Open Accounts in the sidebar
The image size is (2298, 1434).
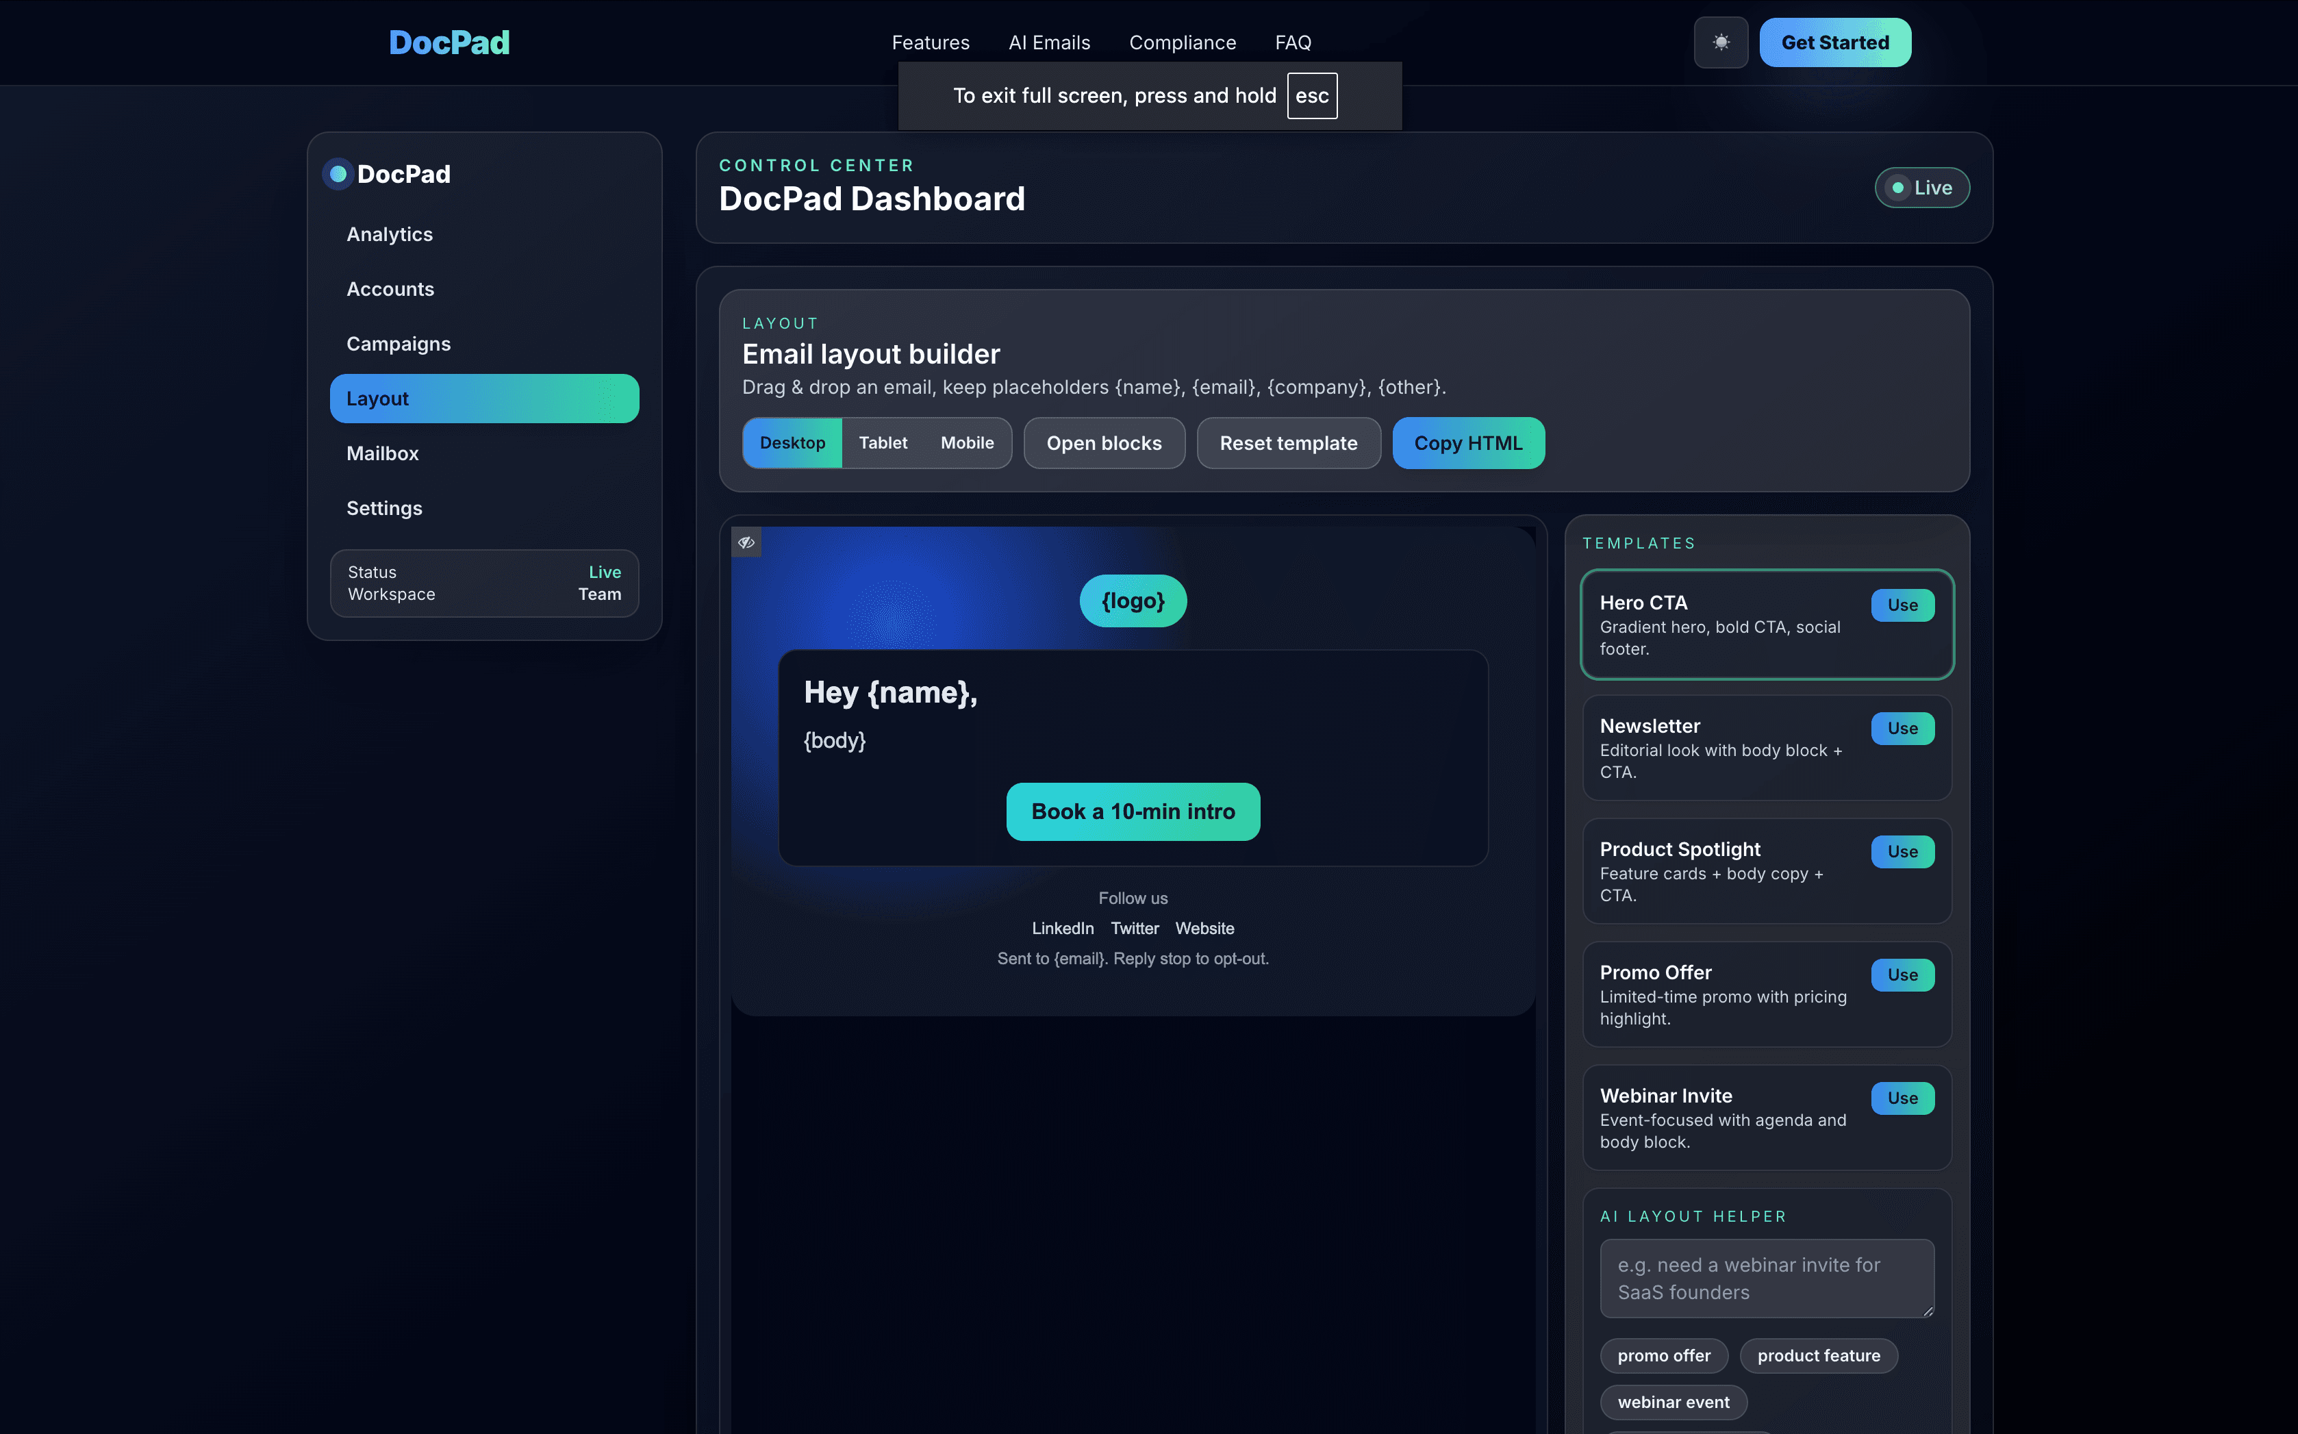pos(484,289)
